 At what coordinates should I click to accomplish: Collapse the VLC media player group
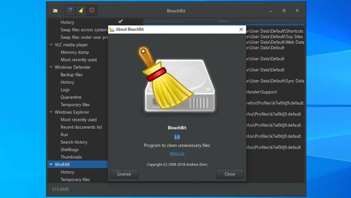coord(51,45)
